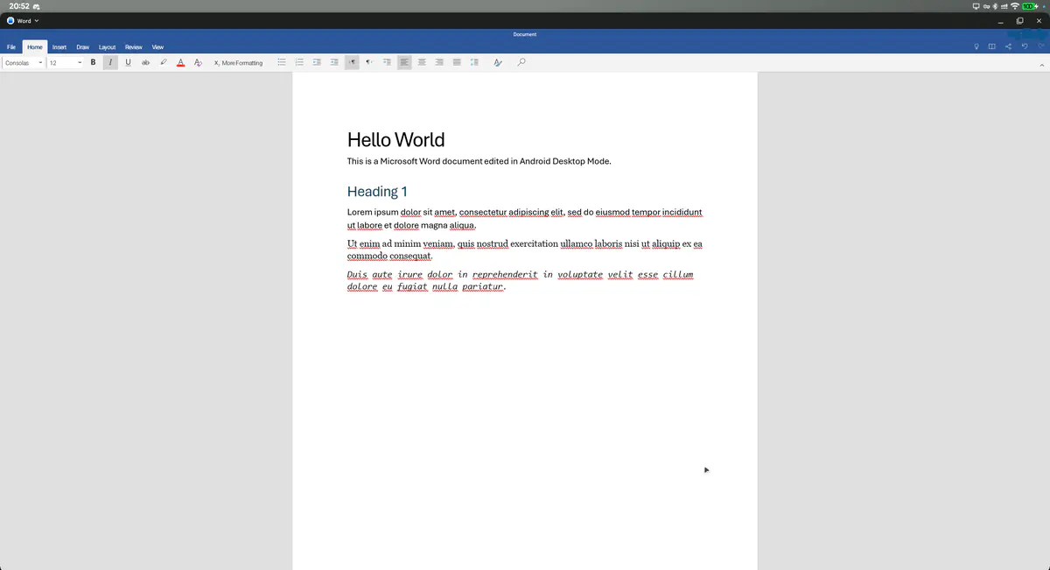Undo the last action
The width and height of the screenshot is (1050, 570).
pyautogui.click(x=1024, y=47)
